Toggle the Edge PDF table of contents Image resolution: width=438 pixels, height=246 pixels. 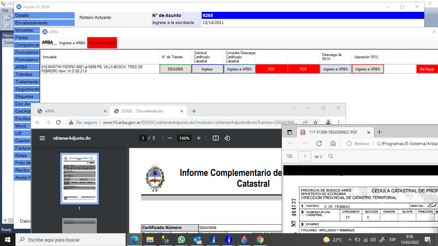point(290,156)
